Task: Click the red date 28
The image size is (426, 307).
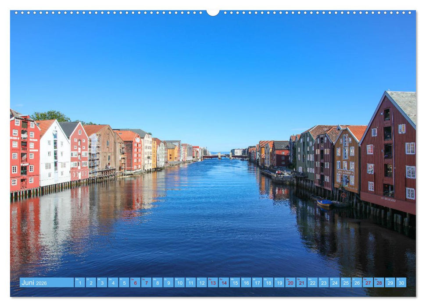Action: pyautogui.click(x=380, y=285)
